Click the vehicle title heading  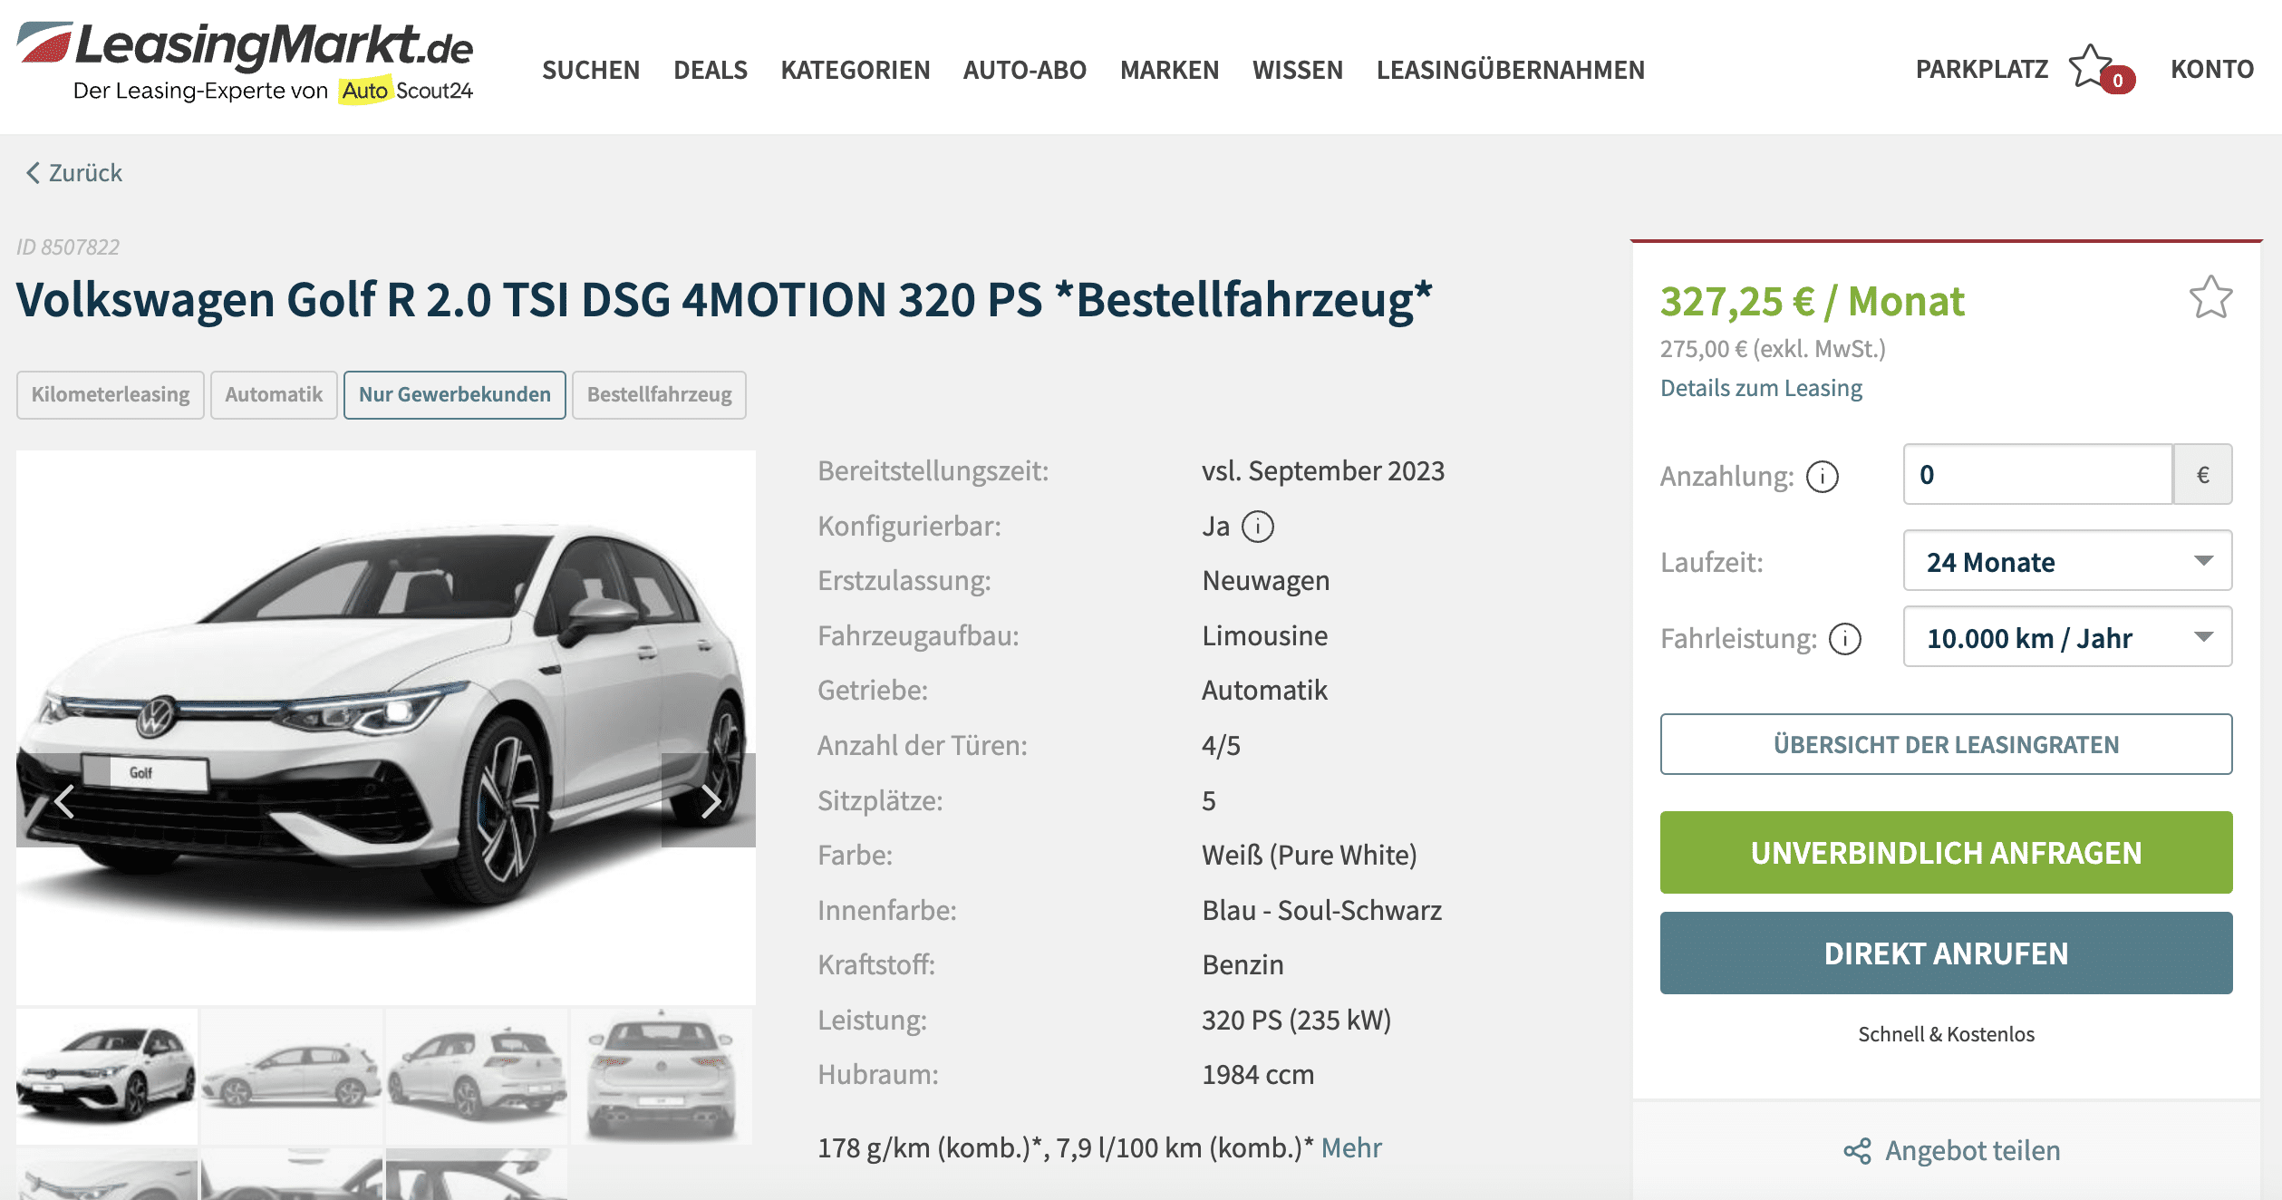pos(724,300)
